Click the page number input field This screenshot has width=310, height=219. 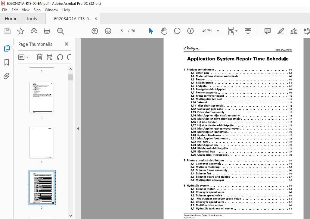tap(122, 31)
